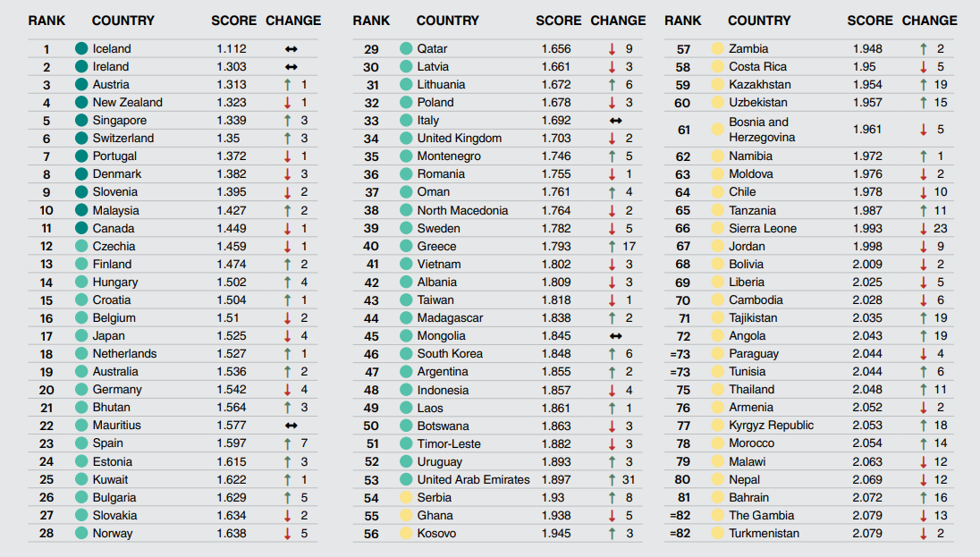Click the country name Tunisia
The width and height of the screenshot is (980, 557).
pyautogui.click(x=747, y=371)
